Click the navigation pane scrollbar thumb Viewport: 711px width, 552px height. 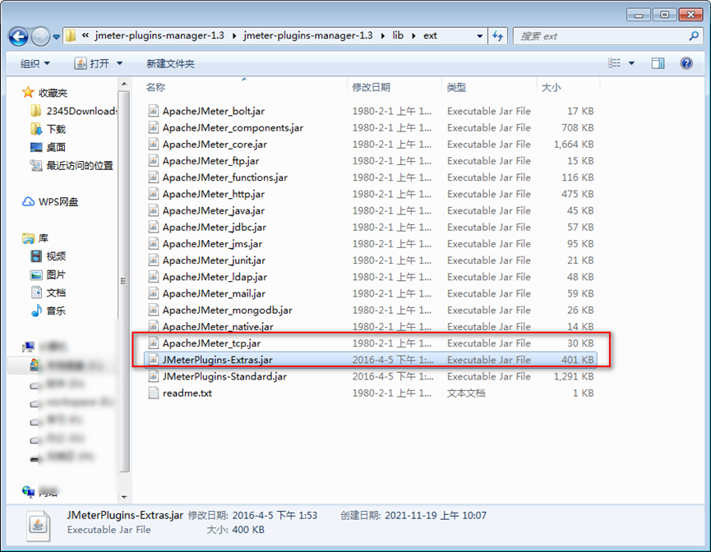pyautogui.click(x=124, y=281)
